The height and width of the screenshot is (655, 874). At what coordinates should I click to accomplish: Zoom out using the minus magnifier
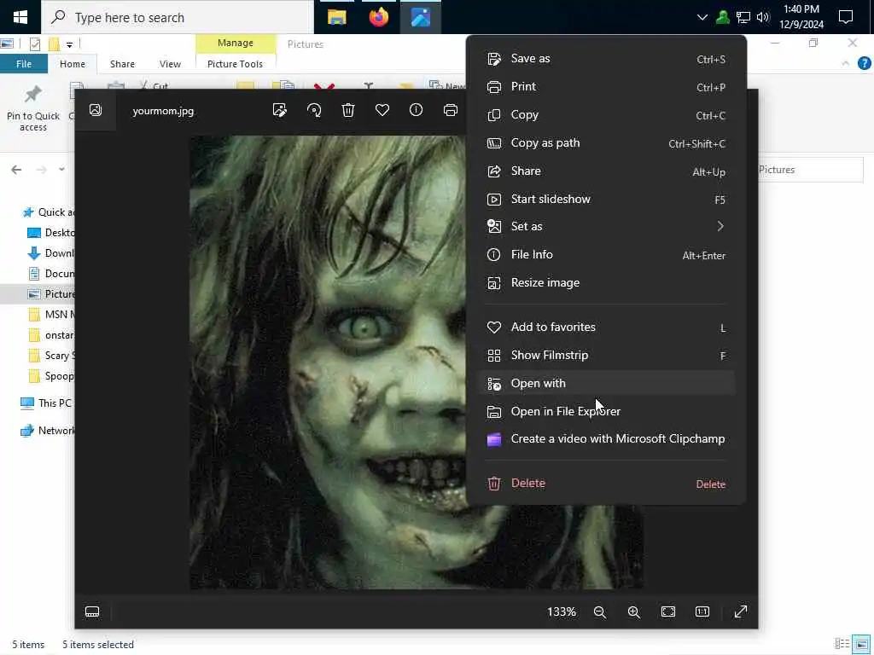click(600, 612)
